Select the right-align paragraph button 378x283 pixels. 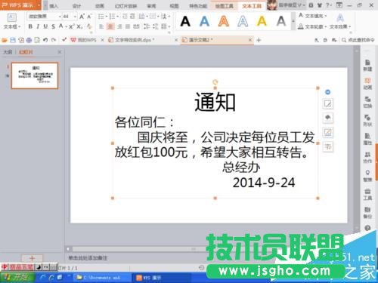click(x=119, y=26)
